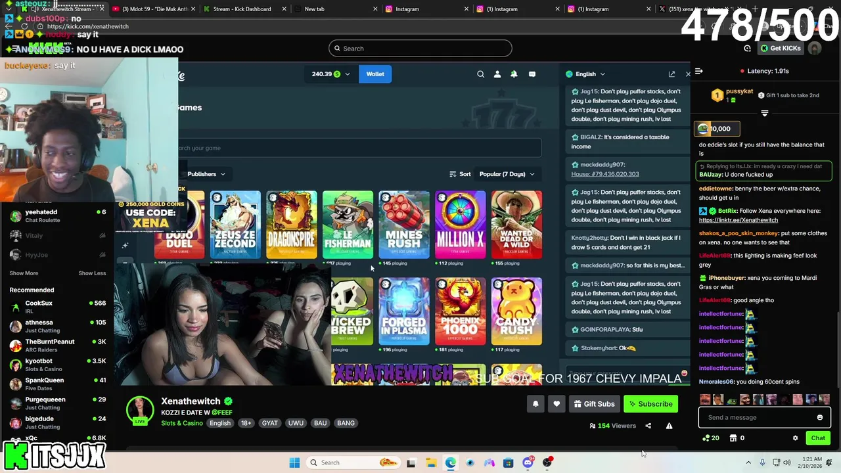Expand the Show More followed channels

click(x=24, y=273)
